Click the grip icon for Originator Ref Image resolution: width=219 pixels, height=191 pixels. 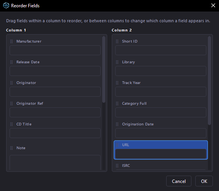click(x=11, y=104)
